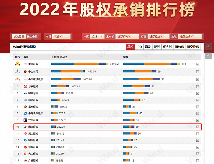Click 中金公司 amount bar 1,892.04
The width and height of the screenshot is (214, 164).
pos(68,71)
